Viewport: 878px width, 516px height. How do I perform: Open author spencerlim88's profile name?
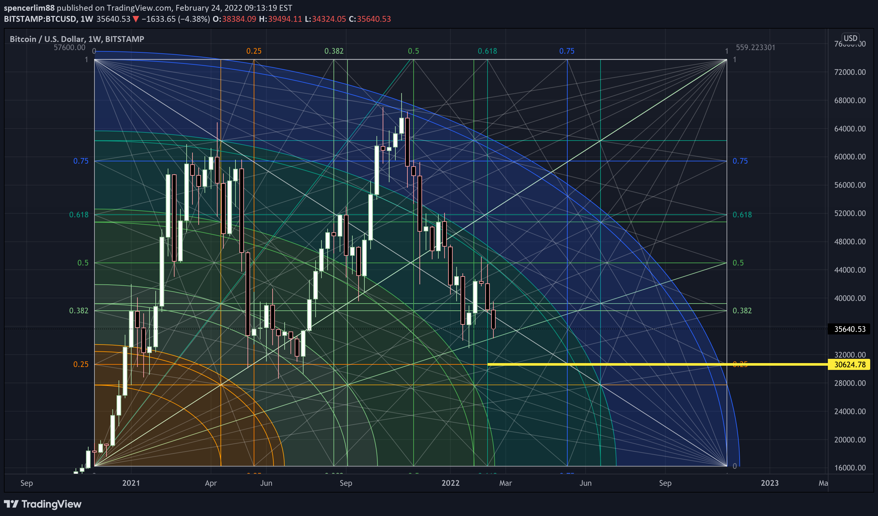[29, 8]
